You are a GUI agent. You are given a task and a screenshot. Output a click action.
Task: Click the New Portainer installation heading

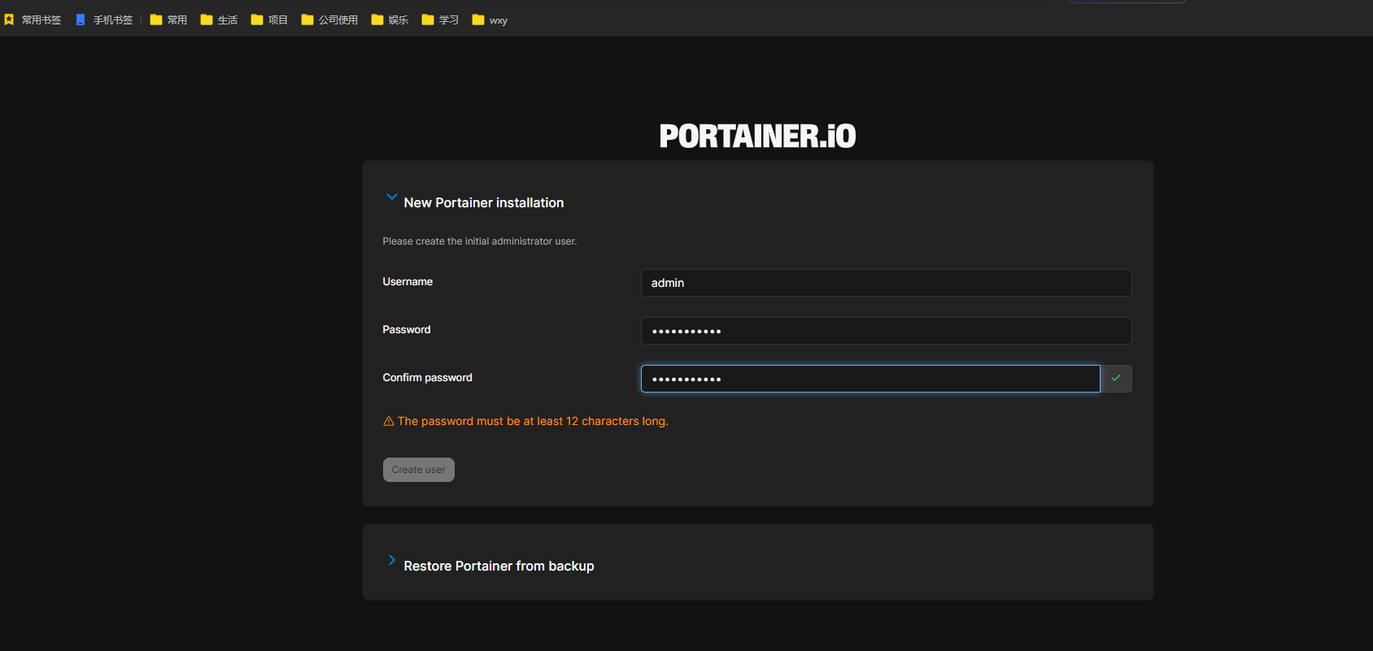coord(484,202)
